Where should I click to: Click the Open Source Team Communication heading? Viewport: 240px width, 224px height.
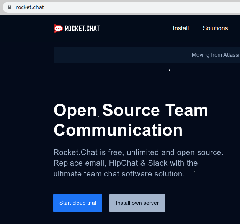(x=131, y=120)
